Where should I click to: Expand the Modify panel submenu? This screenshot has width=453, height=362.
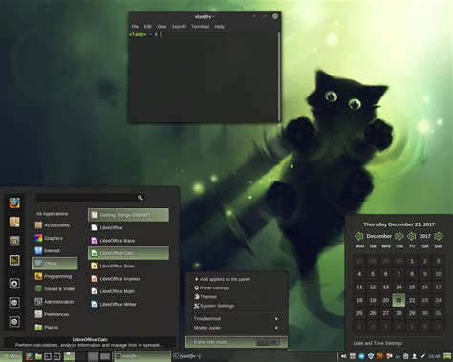tap(236, 328)
